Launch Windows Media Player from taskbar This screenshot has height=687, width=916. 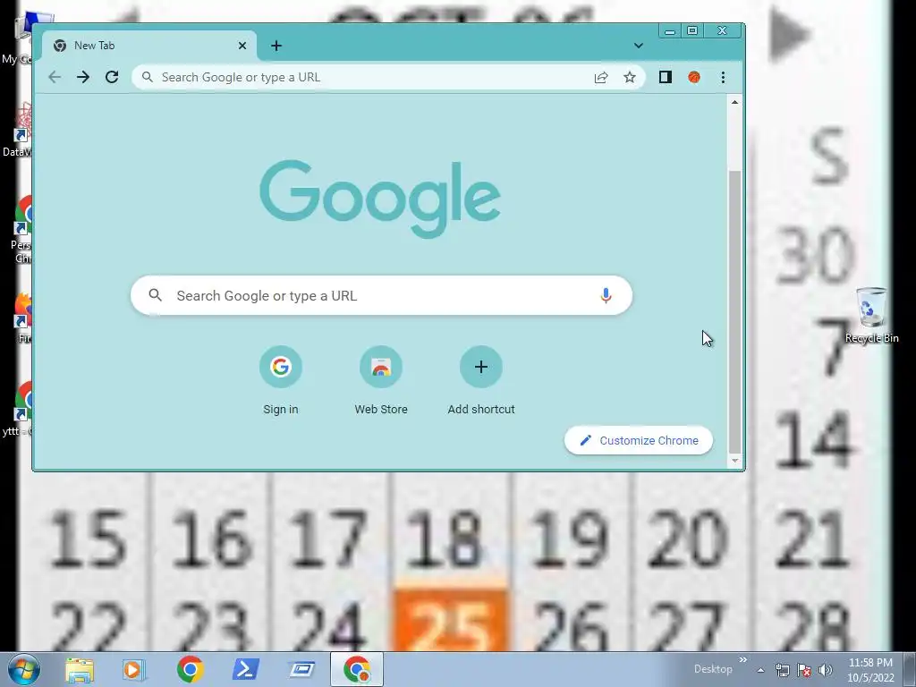point(132,669)
